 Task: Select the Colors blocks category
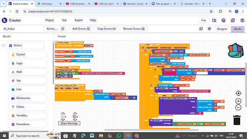[28, 107]
